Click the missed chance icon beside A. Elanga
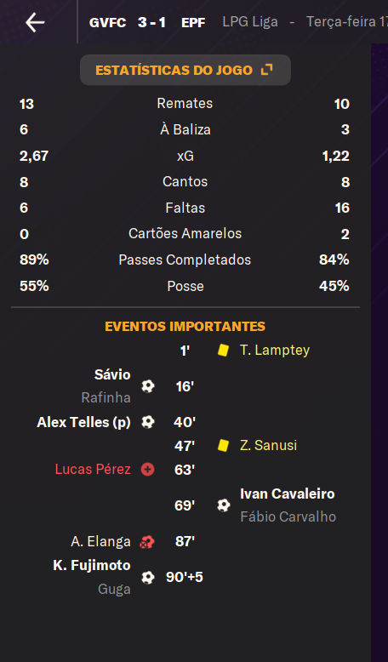388x662 pixels. [147, 542]
